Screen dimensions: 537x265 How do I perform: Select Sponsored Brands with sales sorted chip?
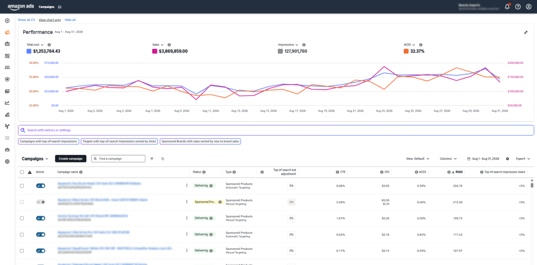[200, 141]
